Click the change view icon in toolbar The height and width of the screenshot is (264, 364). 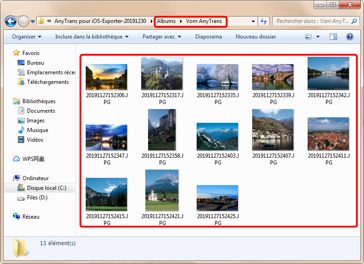(x=309, y=37)
